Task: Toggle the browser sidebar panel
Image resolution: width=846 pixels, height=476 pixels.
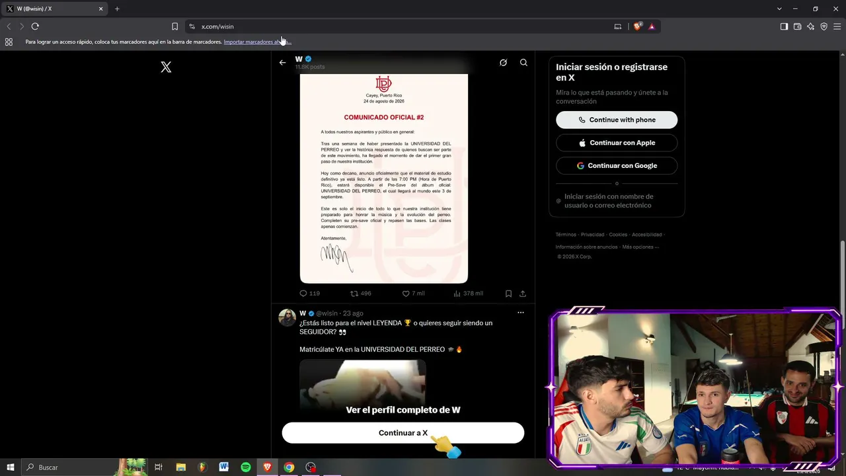Action: coord(784,26)
